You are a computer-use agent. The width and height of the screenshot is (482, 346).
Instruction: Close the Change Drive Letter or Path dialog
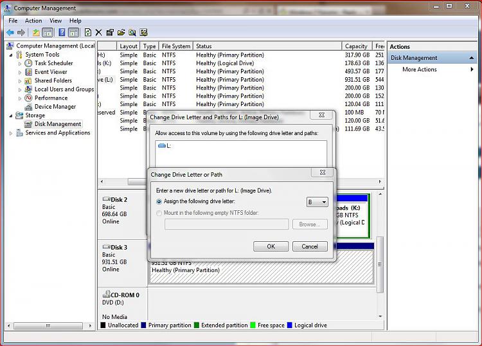tap(323, 172)
